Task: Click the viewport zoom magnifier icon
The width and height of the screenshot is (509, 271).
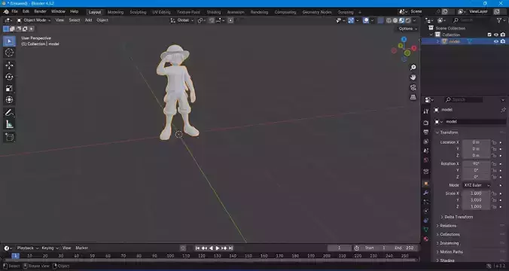Action: (x=413, y=68)
